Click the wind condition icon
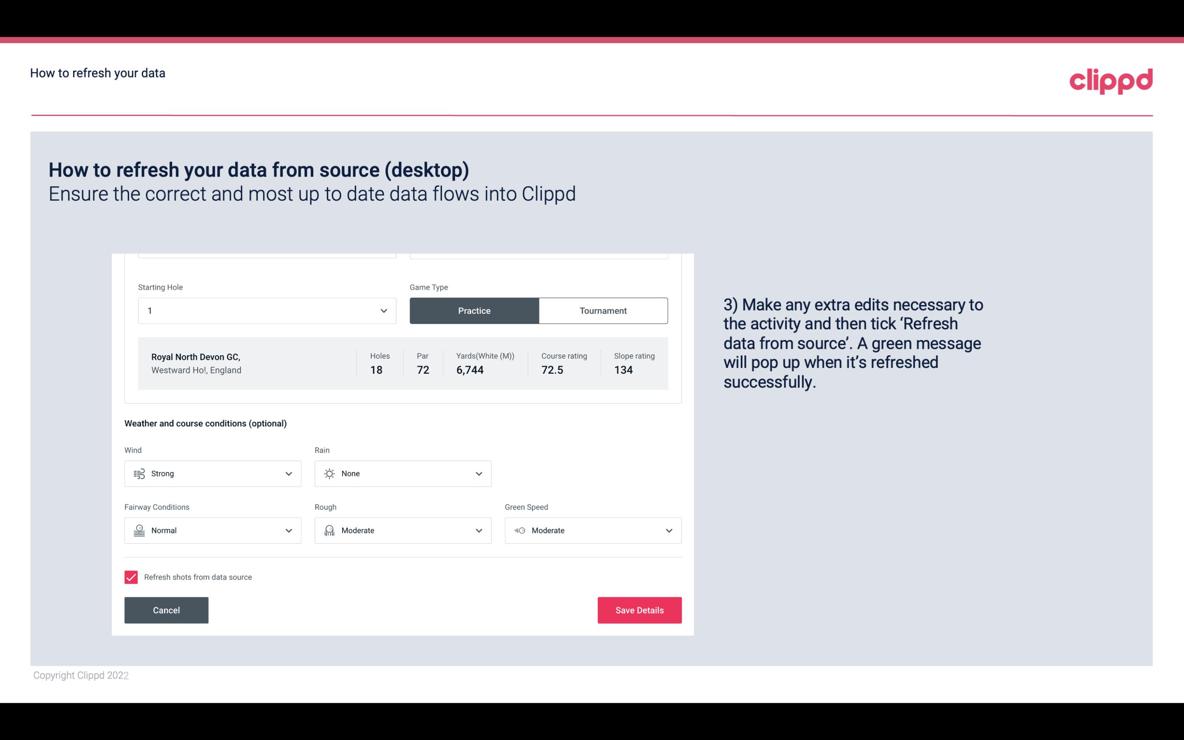This screenshot has height=740, width=1184. pos(139,473)
